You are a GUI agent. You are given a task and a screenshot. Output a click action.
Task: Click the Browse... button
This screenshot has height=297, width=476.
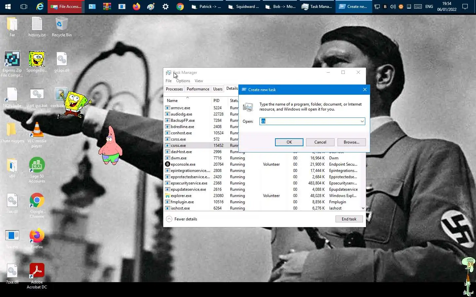pos(351,142)
